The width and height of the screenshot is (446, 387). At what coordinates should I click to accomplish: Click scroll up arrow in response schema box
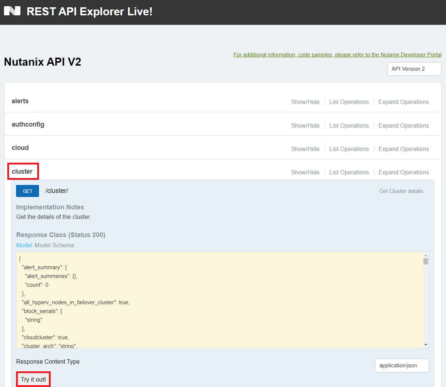pyautogui.click(x=426, y=255)
